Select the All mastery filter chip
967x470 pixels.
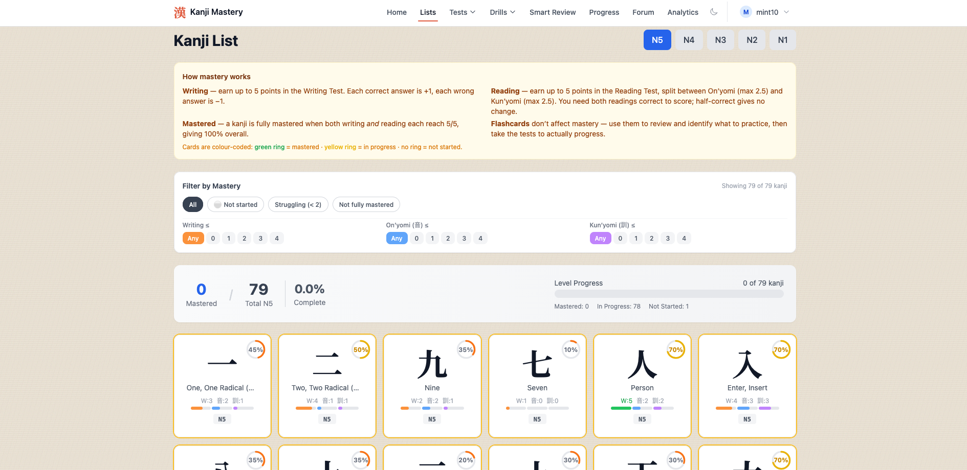(x=192, y=204)
